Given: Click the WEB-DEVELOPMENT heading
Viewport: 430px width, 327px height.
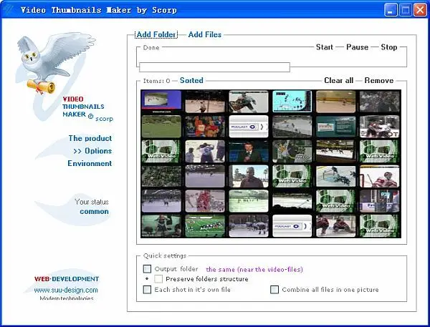Looking at the screenshot, I should click(67, 279).
